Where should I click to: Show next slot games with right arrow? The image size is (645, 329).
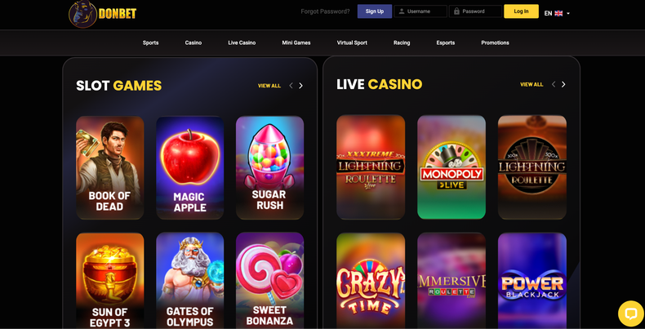pyautogui.click(x=300, y=86)
